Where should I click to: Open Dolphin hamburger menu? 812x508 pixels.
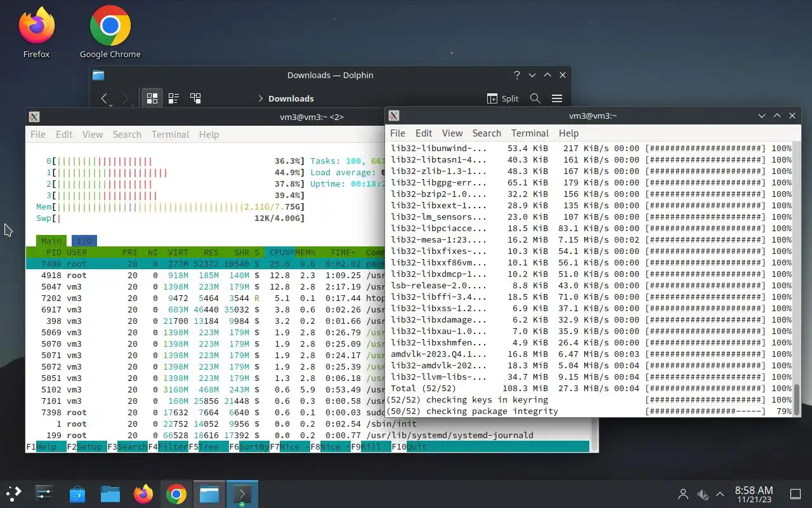[x=557, y=98]
